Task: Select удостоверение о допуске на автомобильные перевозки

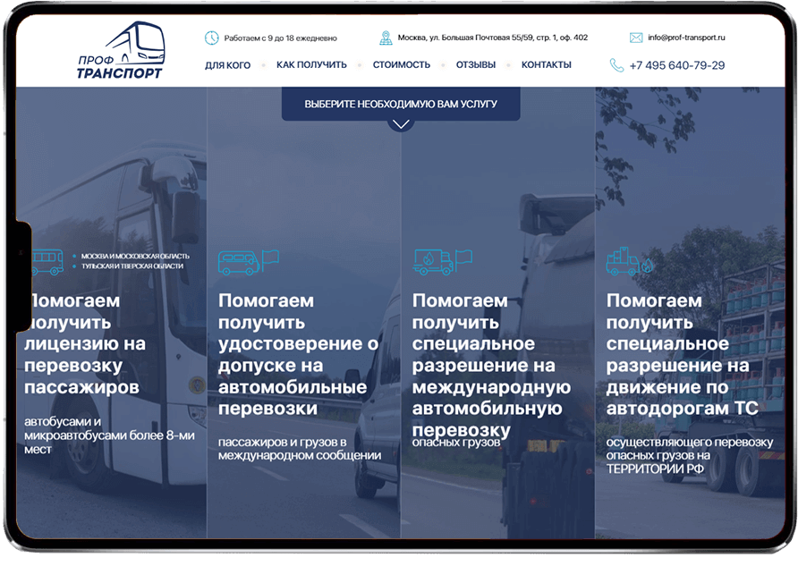Action: (x=298, y=354)
